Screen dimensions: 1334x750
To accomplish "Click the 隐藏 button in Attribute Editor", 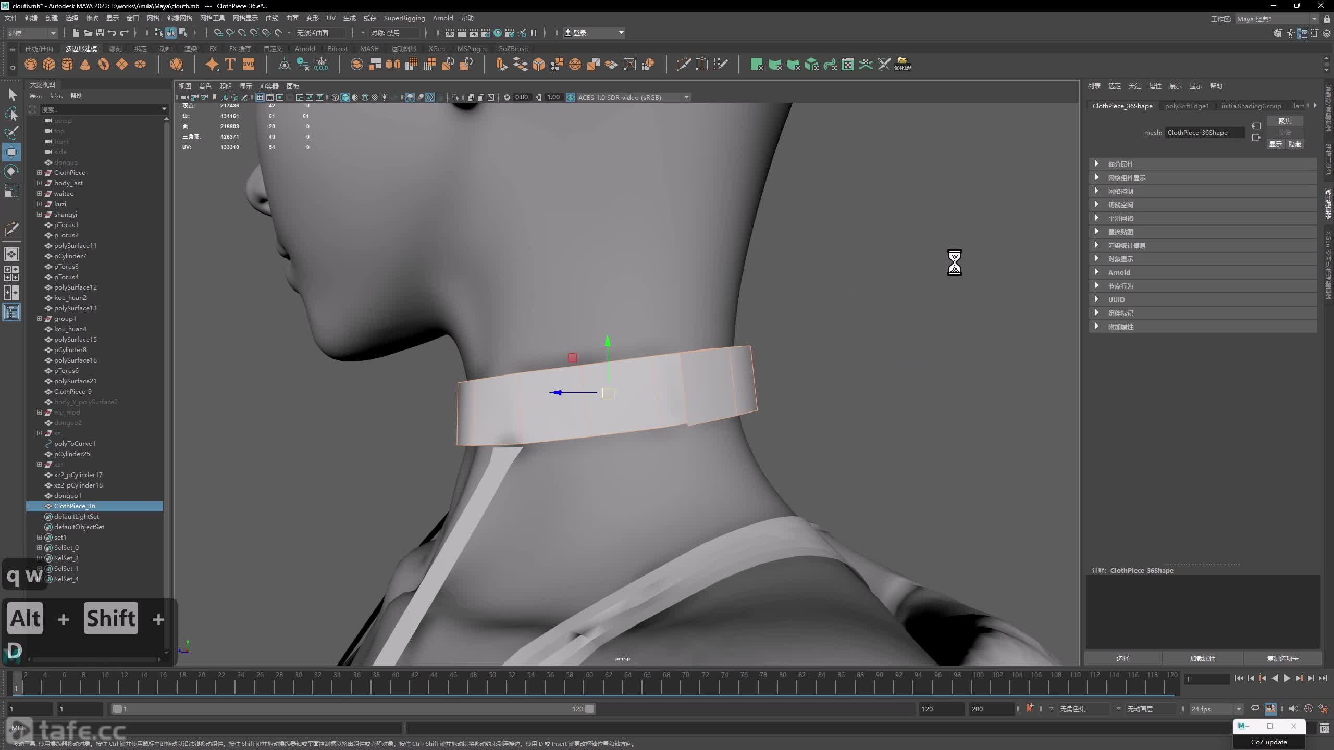I will 1295,144.
